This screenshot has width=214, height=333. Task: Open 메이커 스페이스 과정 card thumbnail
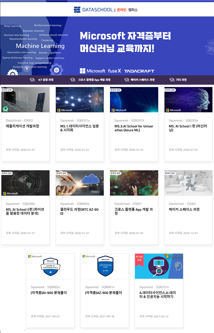(x=188, y=183)
